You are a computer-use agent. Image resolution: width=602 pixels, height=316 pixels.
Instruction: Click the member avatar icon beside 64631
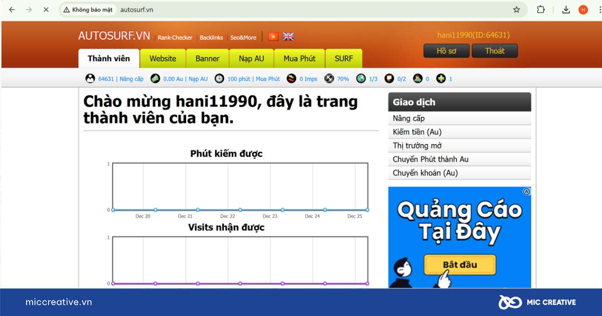point(90,78)
